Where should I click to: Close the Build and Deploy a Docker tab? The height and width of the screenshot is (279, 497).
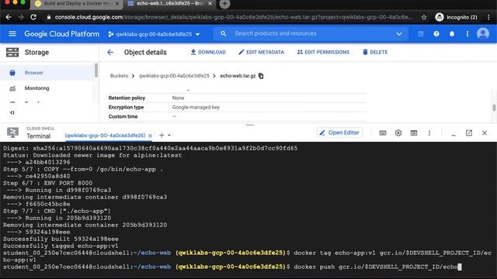[x=117, y=3]
